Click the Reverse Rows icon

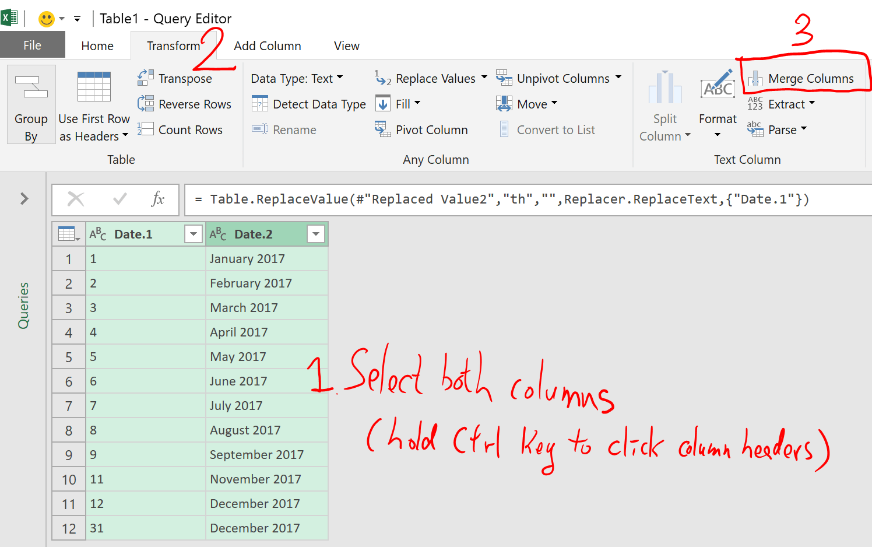[x=184, y=104]
